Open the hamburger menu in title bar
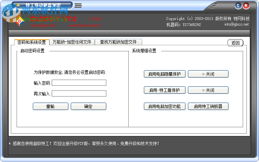Viewport: 259px width, 162px height. (78, 5)
